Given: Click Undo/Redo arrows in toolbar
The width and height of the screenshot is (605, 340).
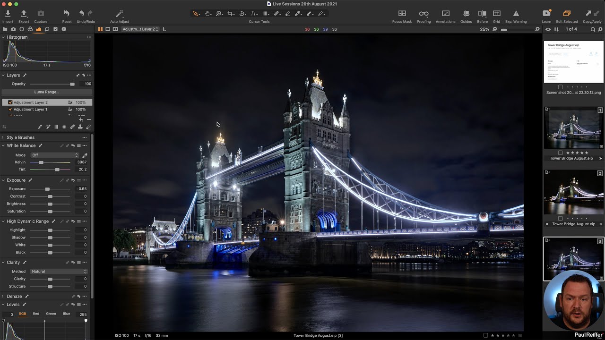Looking at the screenshot, I should click(x=86, y=14).
